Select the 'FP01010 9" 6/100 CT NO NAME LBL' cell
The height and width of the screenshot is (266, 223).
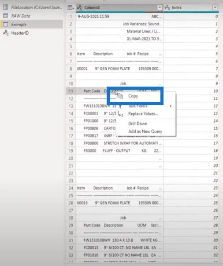119,255
